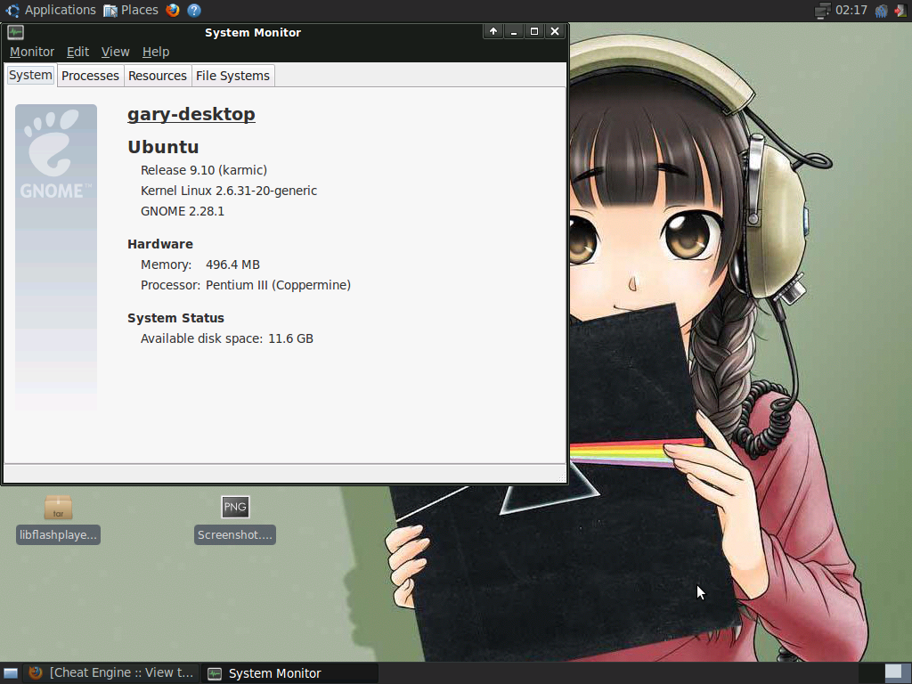Click the volume icon in the system tray
The height and width of the screenshot is (684, 912).
880,10
